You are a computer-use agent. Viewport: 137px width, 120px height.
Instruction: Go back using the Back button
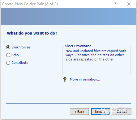click(x=79, y=111)
